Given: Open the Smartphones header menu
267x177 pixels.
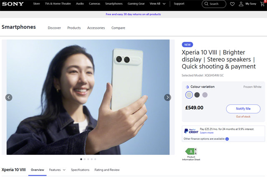Looking at the screenshot, I should (114, 4).
